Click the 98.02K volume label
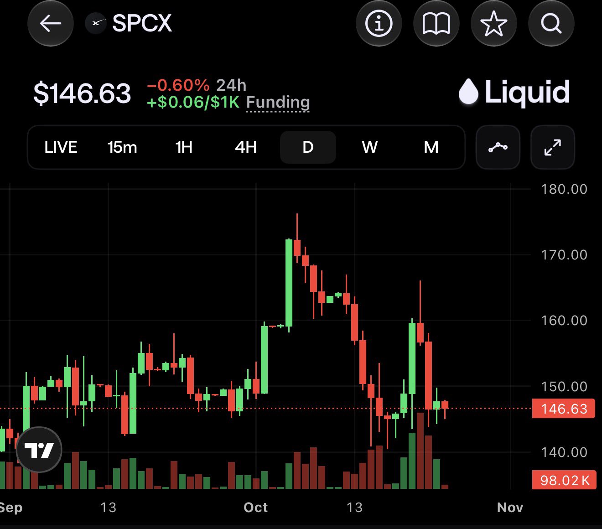 (x=564, y=480)
